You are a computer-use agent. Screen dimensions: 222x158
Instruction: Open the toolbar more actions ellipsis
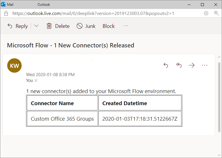click(126, 26)
